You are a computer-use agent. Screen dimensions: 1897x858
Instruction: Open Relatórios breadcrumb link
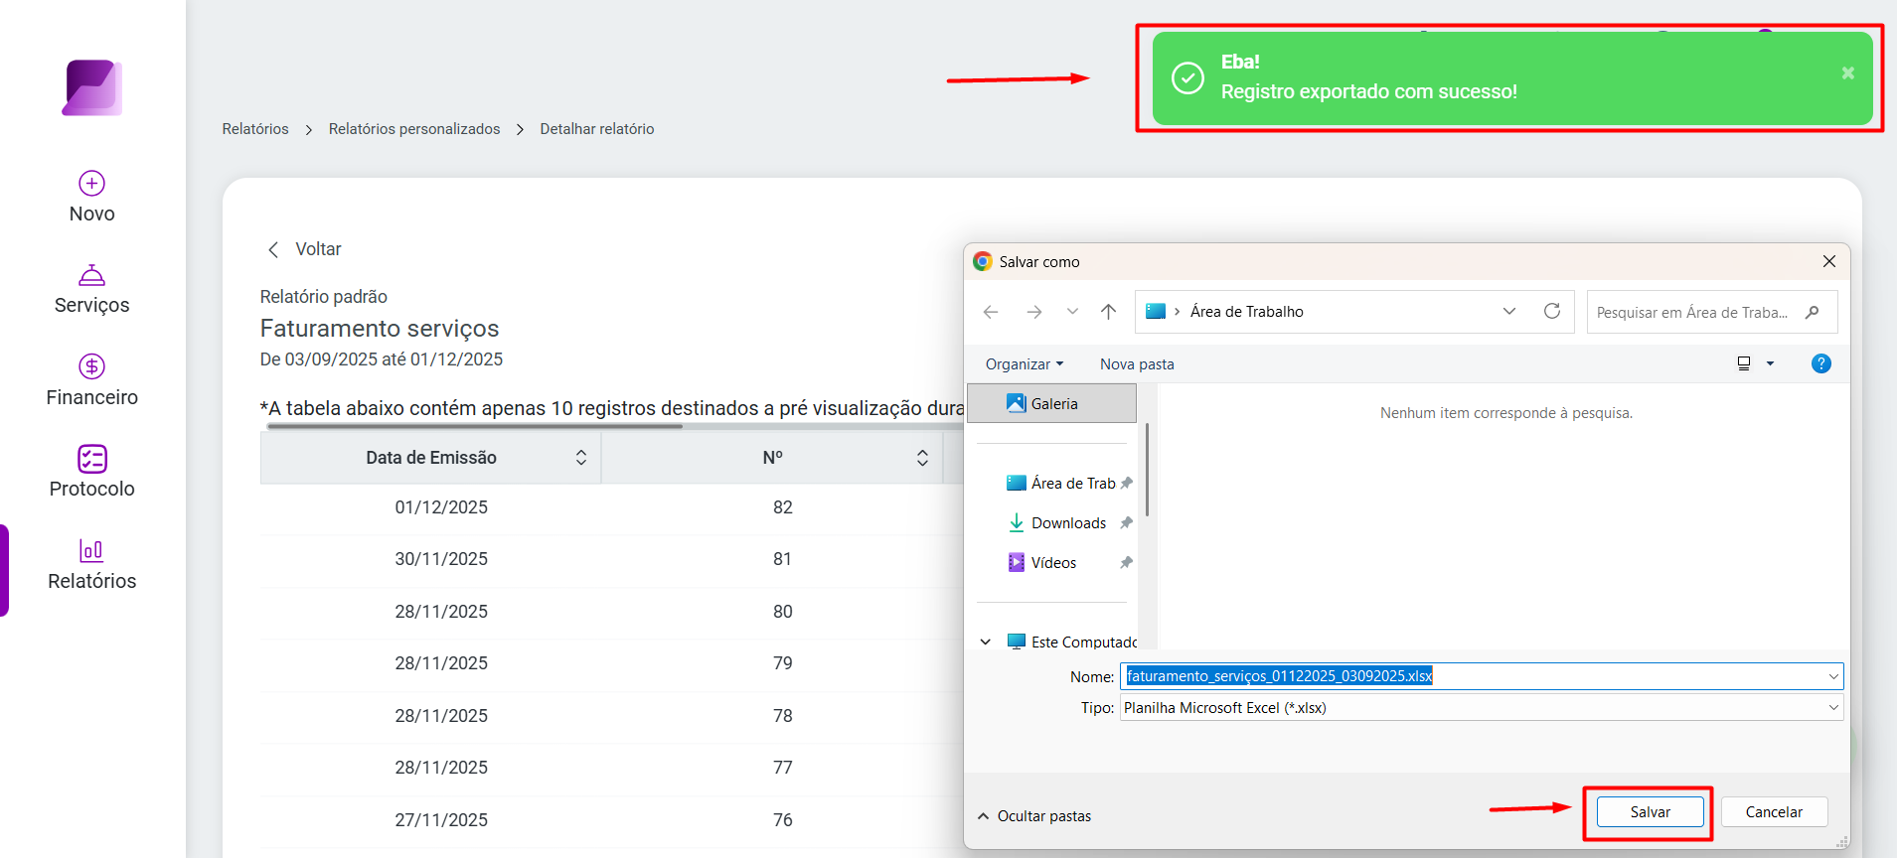click(x=255, y=129)
